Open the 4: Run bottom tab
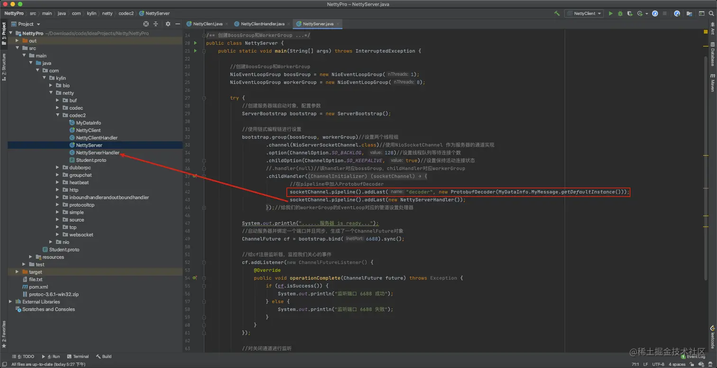The width and height of the screenshot is (717, 368). (51, 357)
